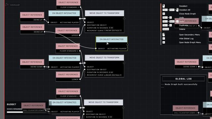Click Open Secondary Menu in controls list
The width and height of the screenshot is (212, 119).
[189, 35]
